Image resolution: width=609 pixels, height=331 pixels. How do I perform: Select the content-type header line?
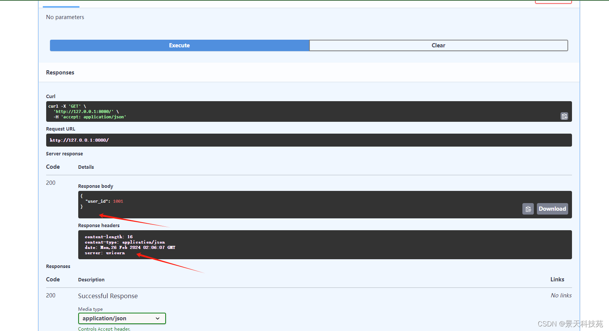click(125, 242)
